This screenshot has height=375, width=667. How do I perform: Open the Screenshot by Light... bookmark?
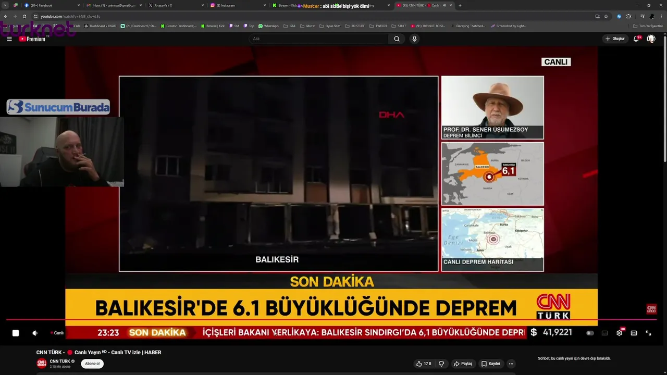pyautogui.click(x=508, y=26)
